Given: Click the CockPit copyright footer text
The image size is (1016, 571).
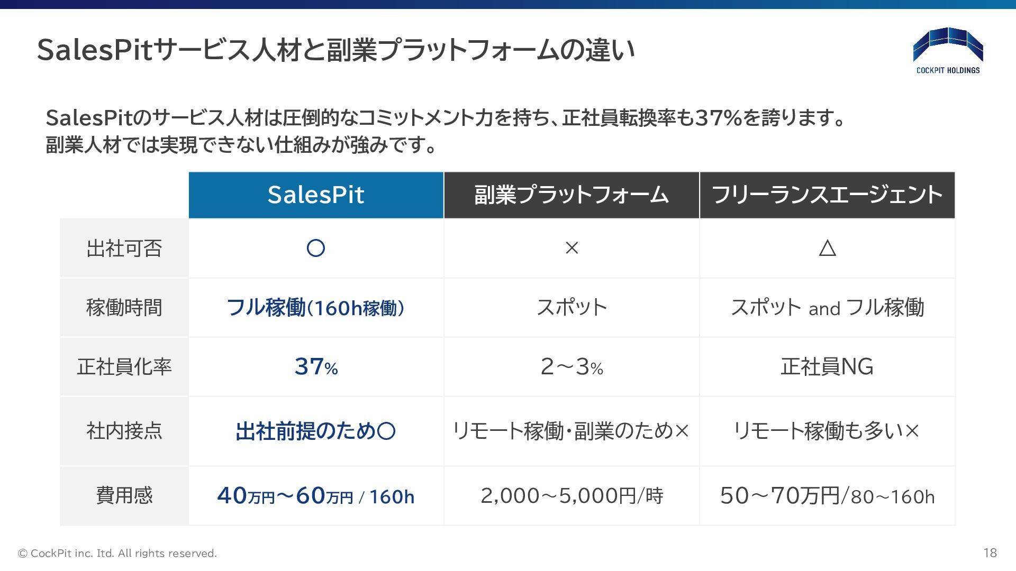Looking at the screenshot, I should point(117,554).
